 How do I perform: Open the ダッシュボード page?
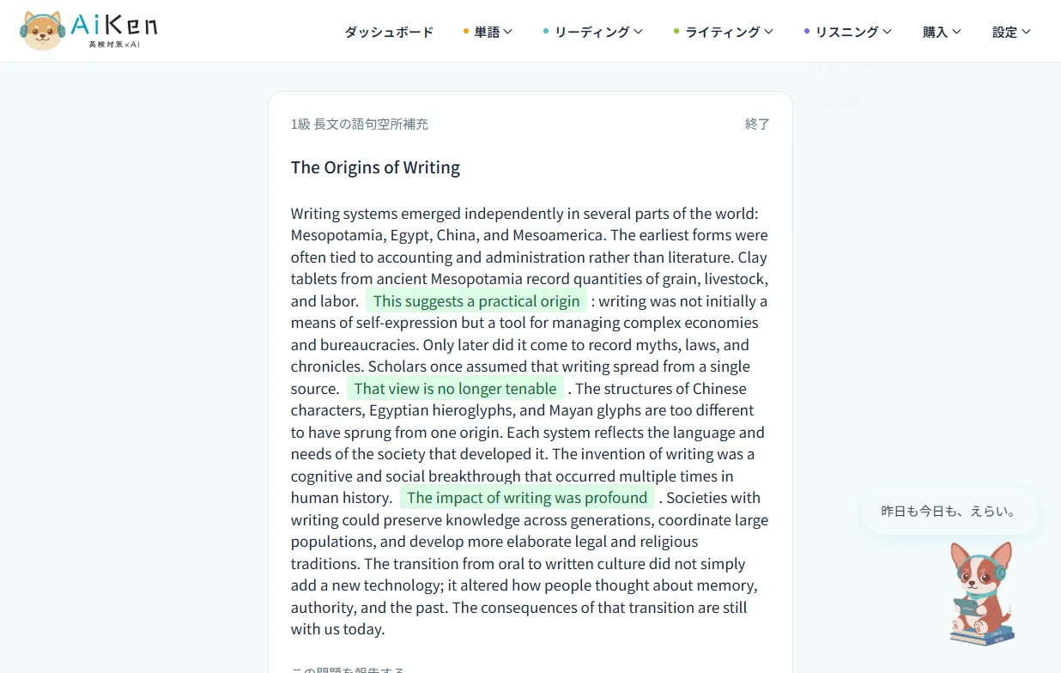tap(389, 32)
